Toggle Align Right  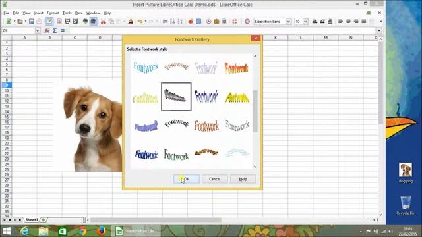pos(356,22)
